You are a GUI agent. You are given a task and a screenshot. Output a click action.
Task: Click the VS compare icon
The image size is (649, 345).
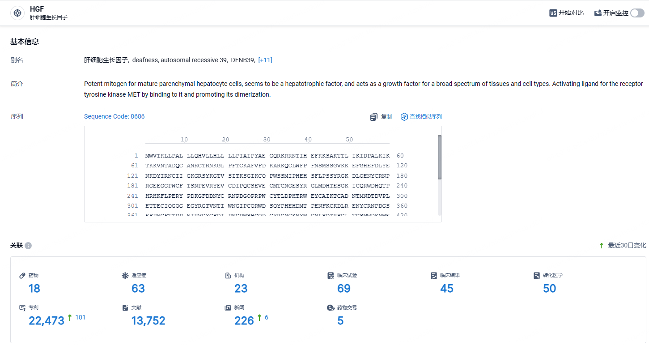pos(553,13)
